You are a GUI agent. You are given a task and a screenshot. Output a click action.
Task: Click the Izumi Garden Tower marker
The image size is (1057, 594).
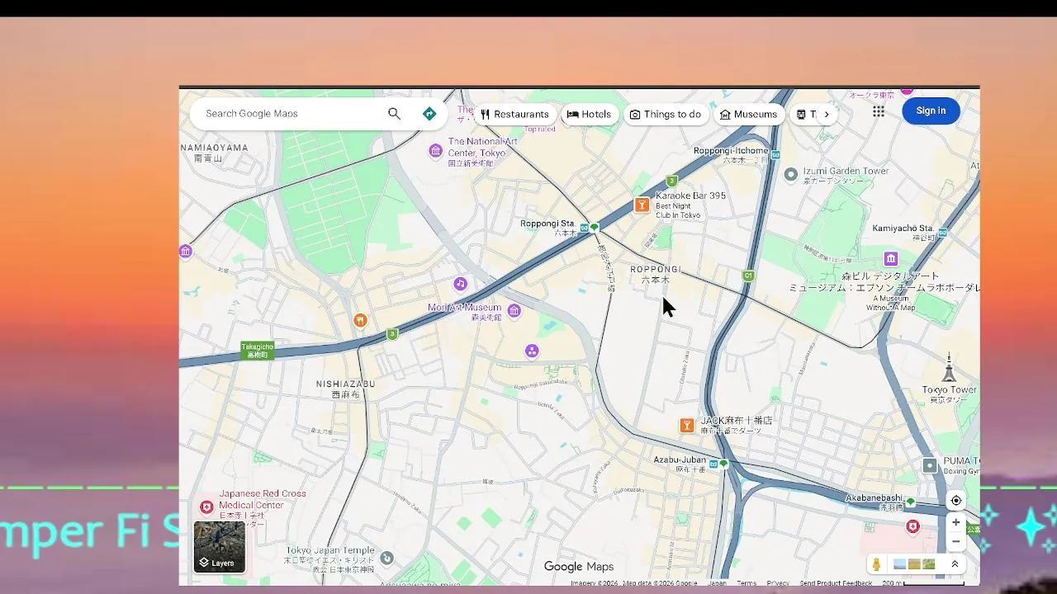(x=790, y=174)
